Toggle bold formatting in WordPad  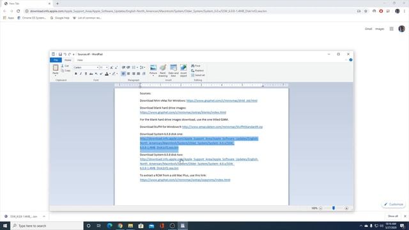76,74
